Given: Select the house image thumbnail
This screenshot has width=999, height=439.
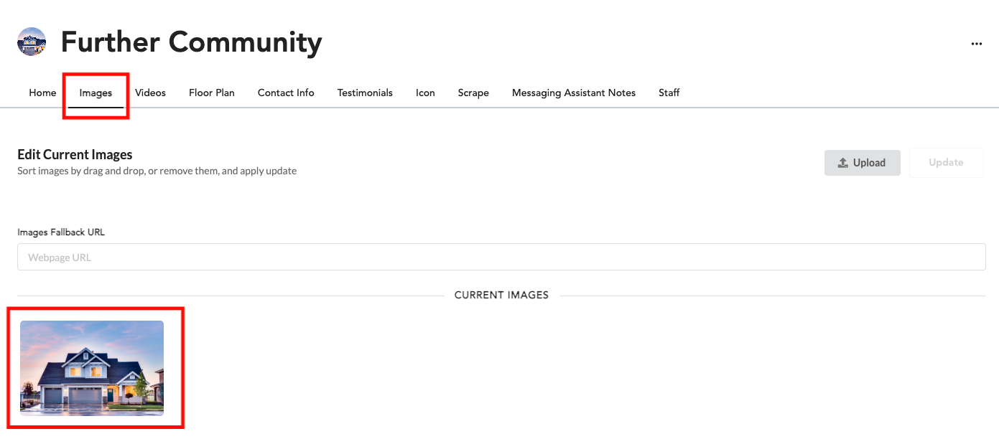Looking at the screenshot, I should 92,368.
